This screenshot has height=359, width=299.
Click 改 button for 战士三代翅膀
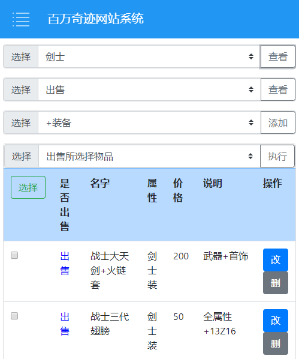click(276, 321)
